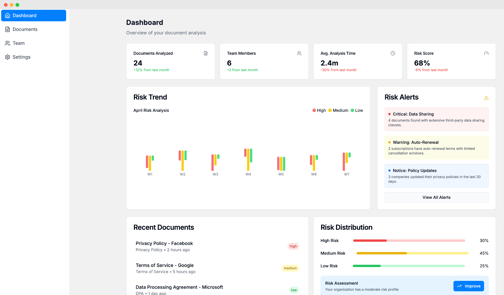504x295 pixels.
Task: Click the Improve button
Action: pyautogui.click(x=469, y=286)
